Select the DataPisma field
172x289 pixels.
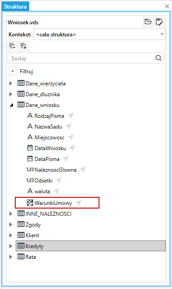47,159
